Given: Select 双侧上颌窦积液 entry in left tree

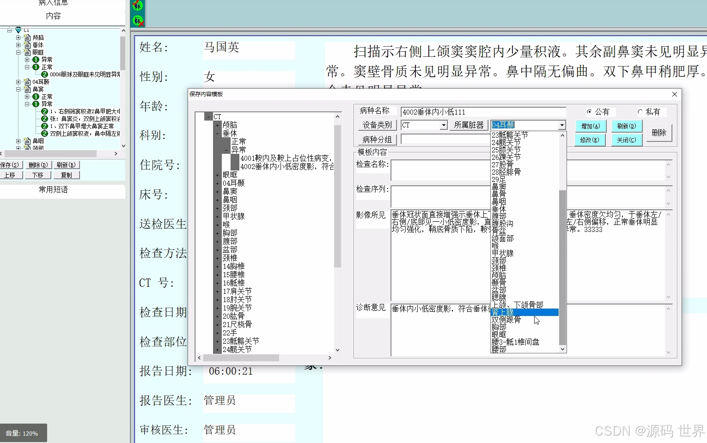Looking at the screenshot, I should pos(85,134).
